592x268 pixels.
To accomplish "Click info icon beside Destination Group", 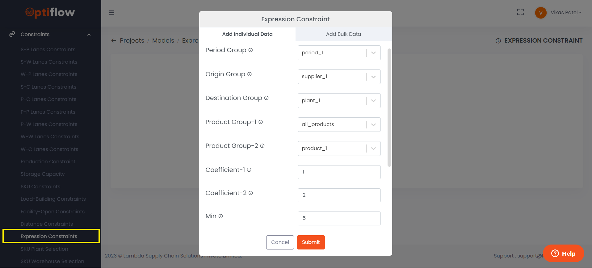I will (x=266, y=98).
